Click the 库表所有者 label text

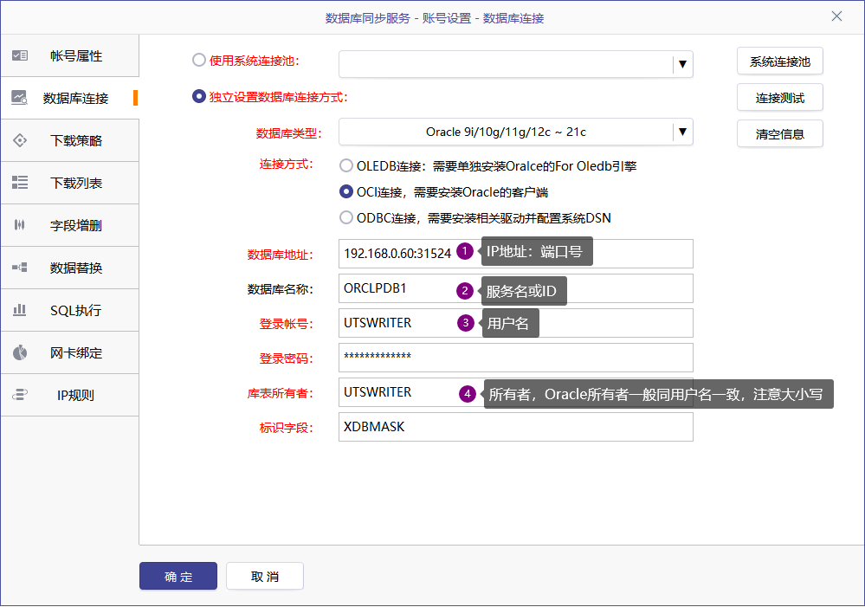coord(281,393)
